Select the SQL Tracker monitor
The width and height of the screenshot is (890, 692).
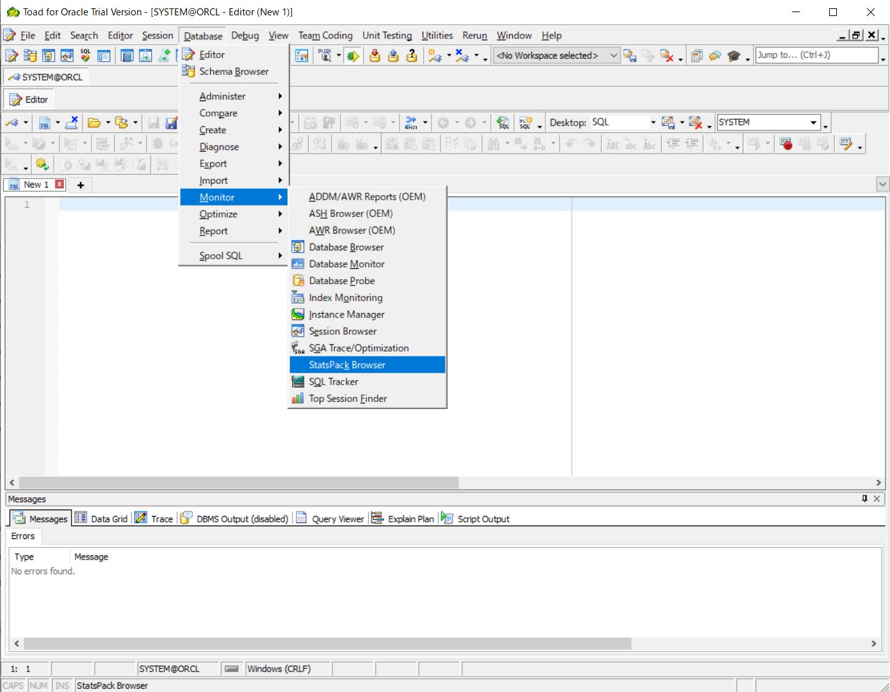click(x=334, y=382)
